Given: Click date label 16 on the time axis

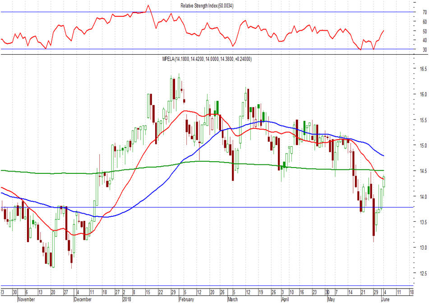Looking at the screenshot, I should [302, 292].
